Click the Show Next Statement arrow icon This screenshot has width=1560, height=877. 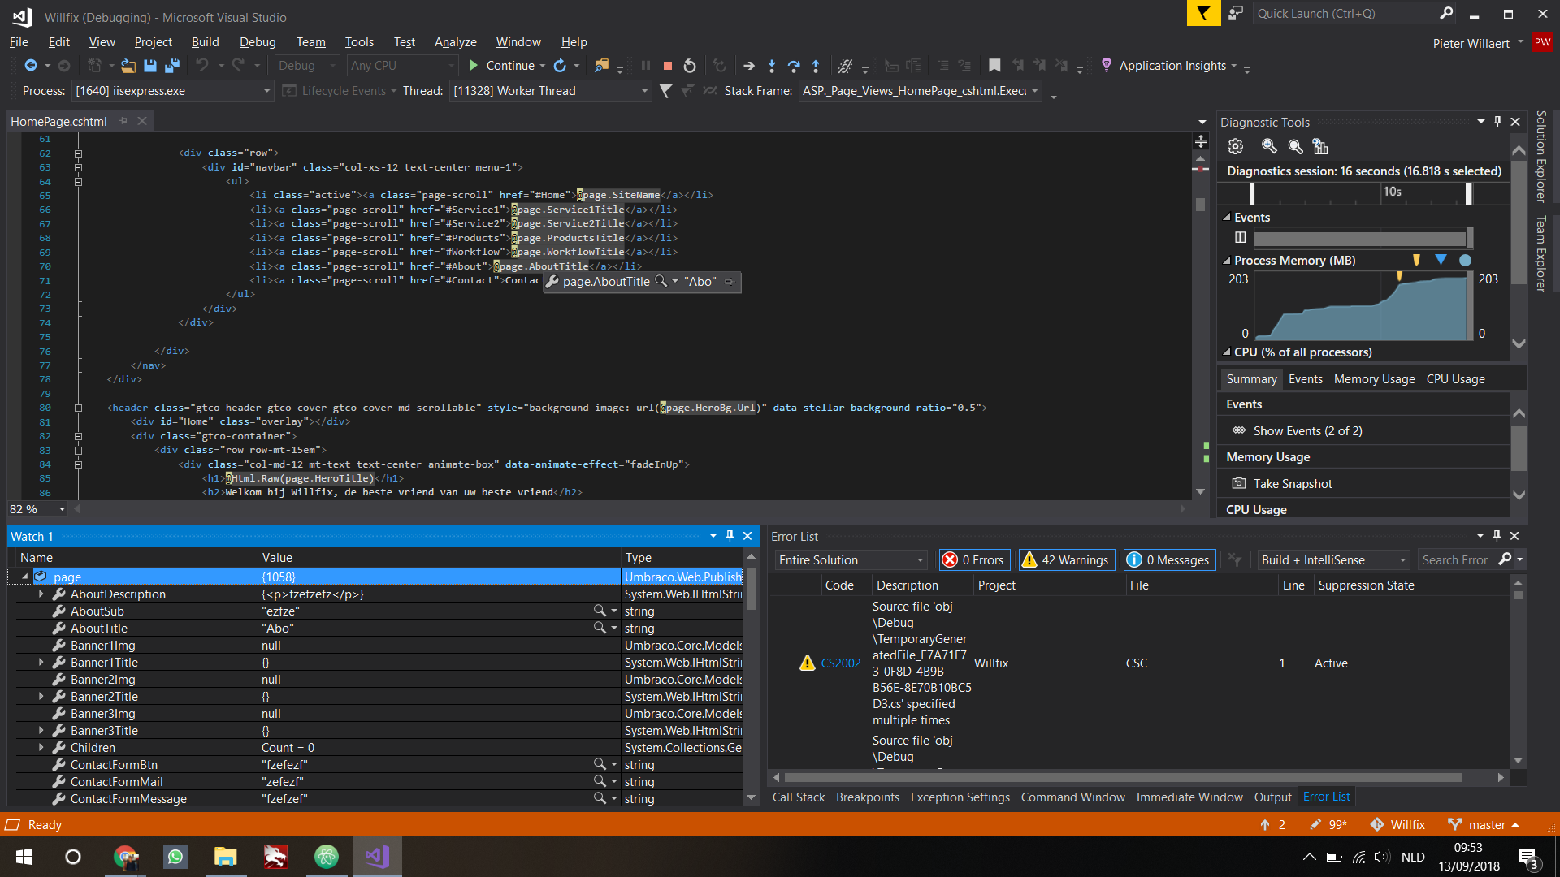click(x=749, y=66)
